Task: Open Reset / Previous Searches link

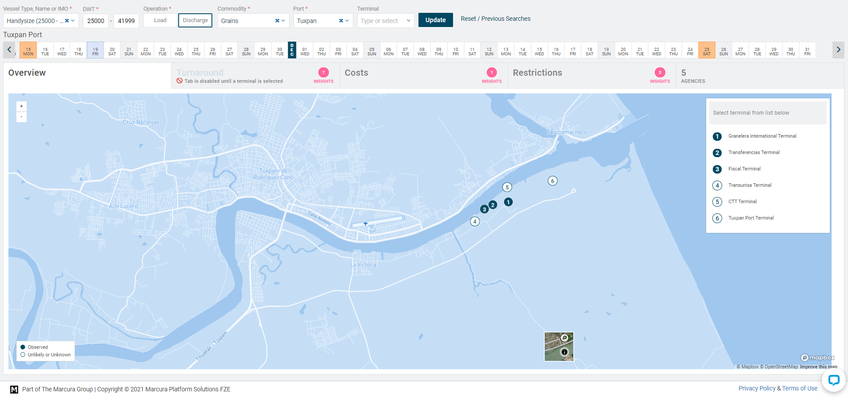Action: (x=496, y=19)
